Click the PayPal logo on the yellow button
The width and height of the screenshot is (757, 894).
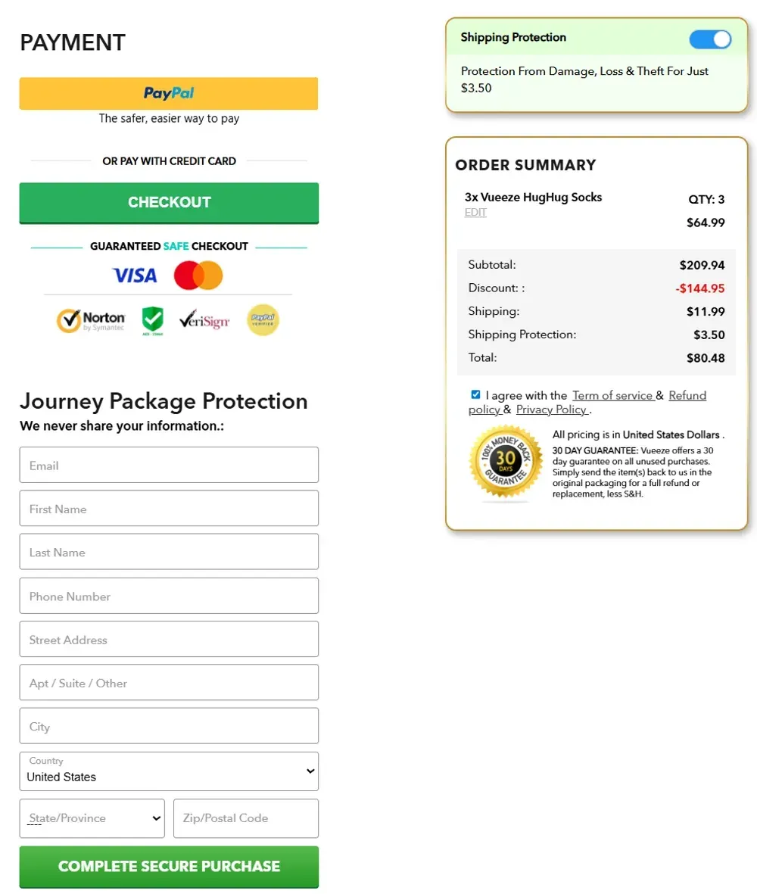(168, 93)
